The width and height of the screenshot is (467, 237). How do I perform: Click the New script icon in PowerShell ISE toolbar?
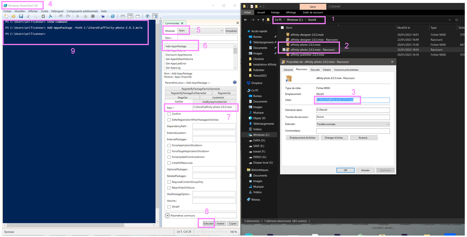[x=6, y=16]
